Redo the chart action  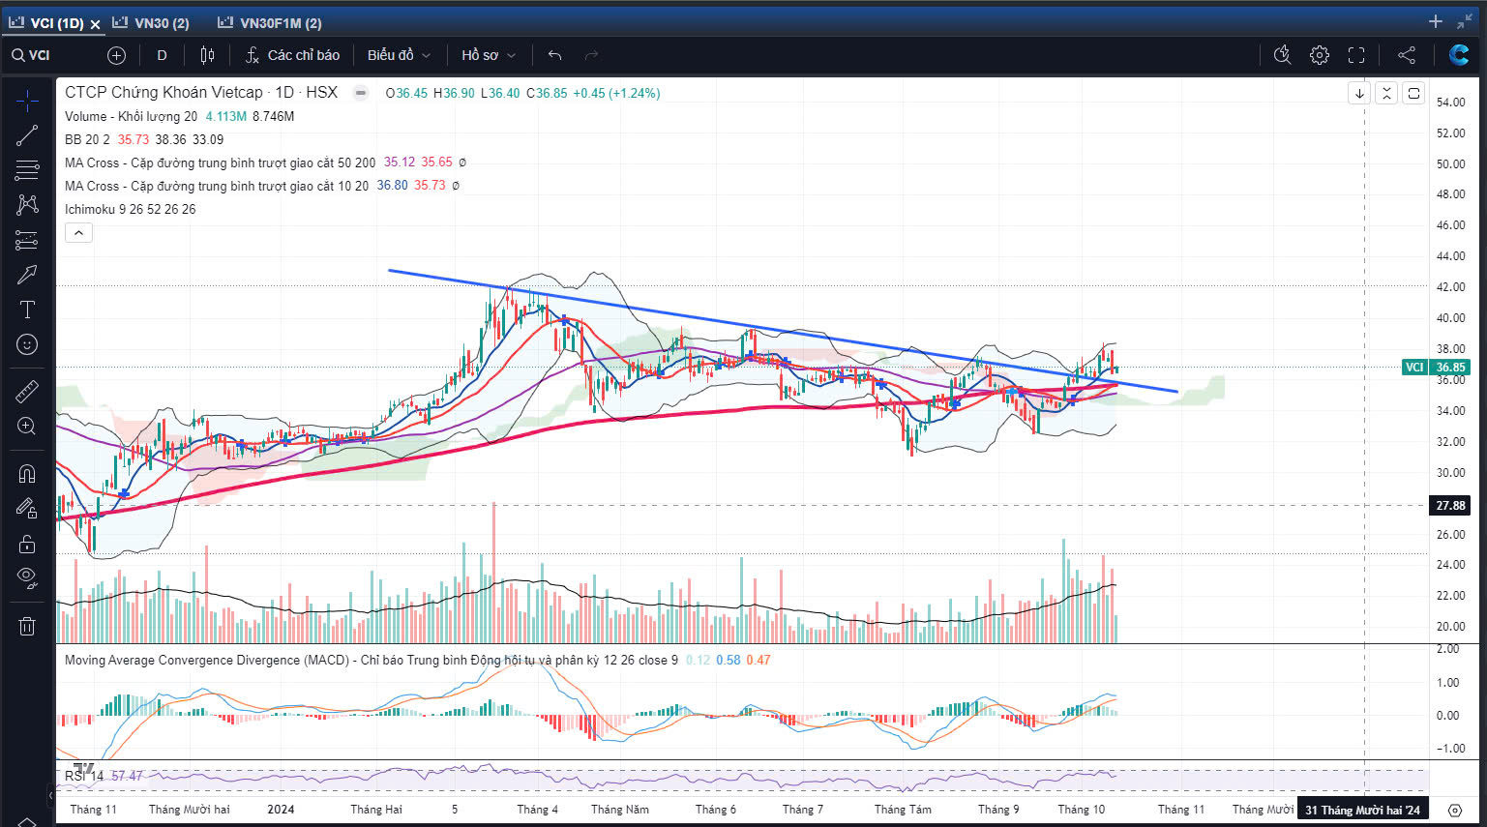[592, 55]
